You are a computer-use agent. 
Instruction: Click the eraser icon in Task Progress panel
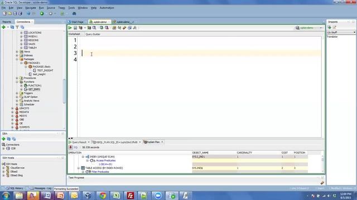pyautogui.click(x=322, y=183)
